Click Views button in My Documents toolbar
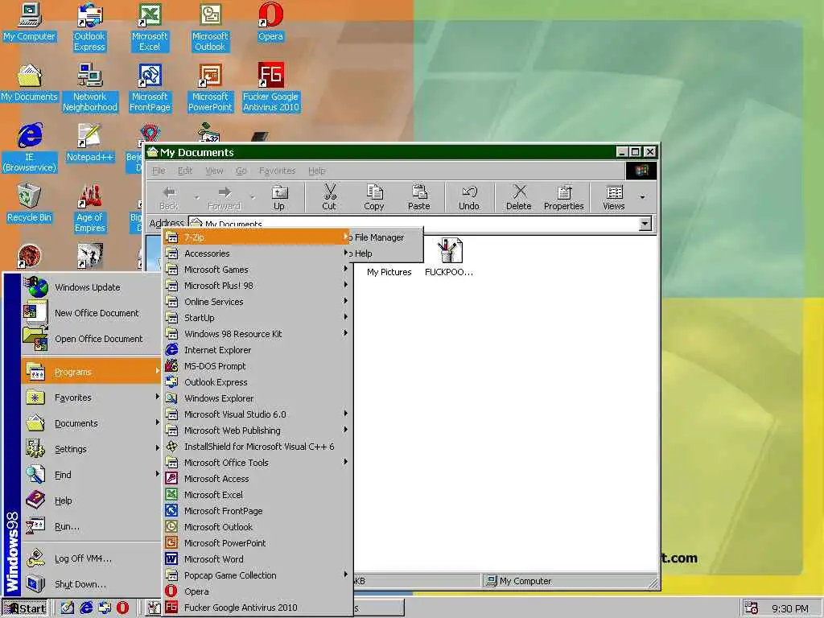 (x=614, y=198)
